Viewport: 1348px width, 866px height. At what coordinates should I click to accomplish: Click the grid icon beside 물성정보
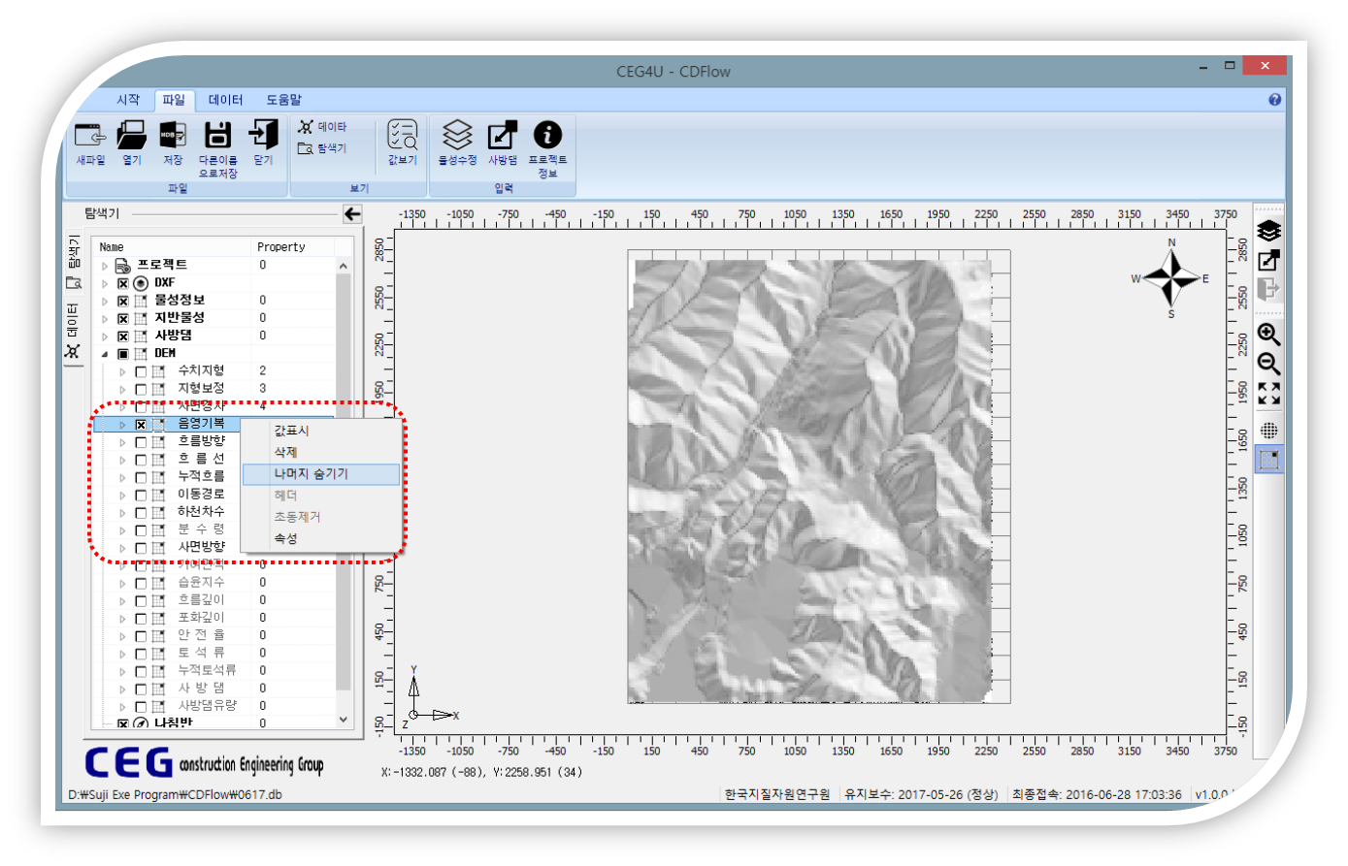[141, 301]
